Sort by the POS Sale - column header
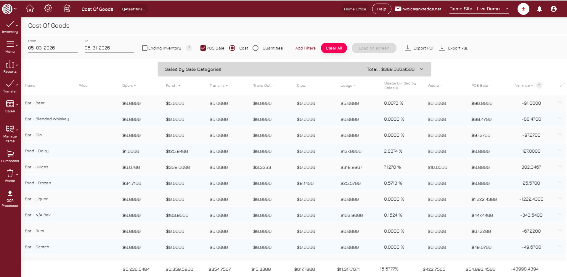Image resolution: width=567 pixels, height=277 pixels. point(481,86)
